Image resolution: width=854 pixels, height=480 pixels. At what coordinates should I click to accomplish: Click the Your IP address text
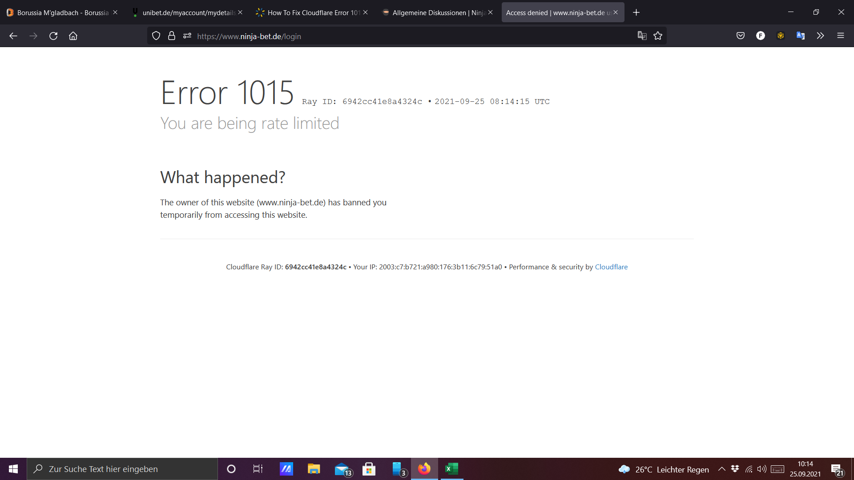click(x=427, y=267)
